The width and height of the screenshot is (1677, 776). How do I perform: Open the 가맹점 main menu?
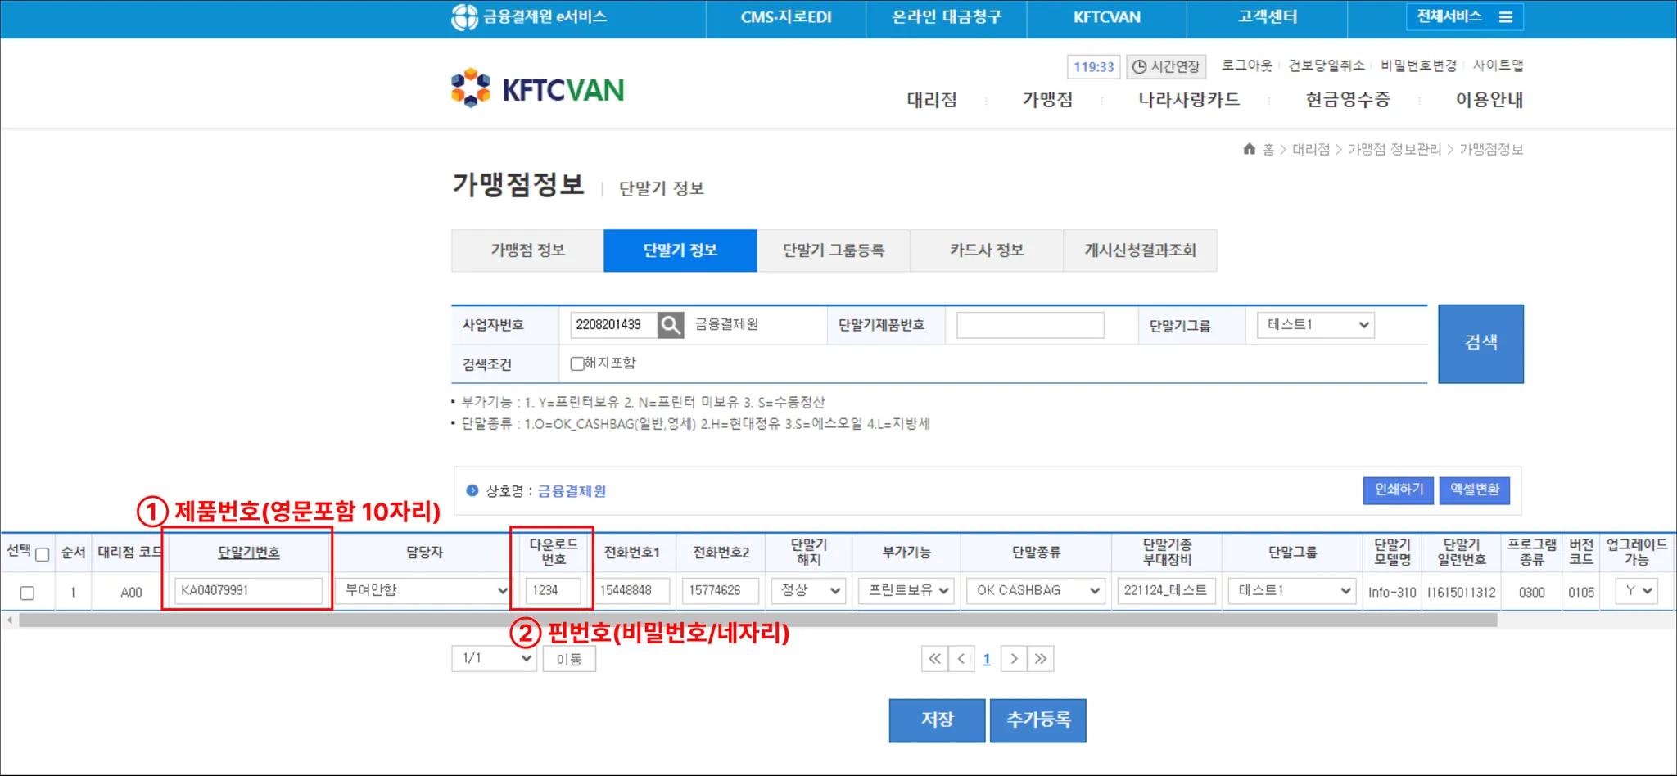coord(1047,100)
